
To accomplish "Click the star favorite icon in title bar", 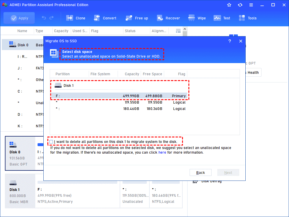I will point(229,5).
